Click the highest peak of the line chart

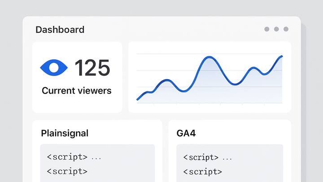pyautogui.click(x=210, y=57)
